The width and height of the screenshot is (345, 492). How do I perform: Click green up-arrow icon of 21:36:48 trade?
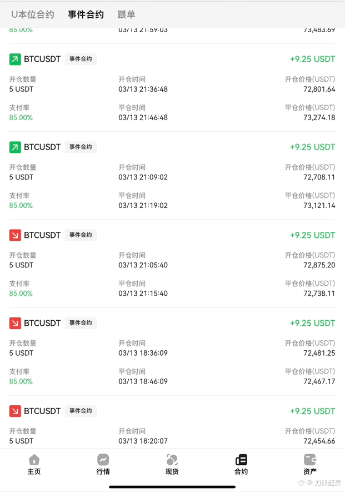[15, 59]
